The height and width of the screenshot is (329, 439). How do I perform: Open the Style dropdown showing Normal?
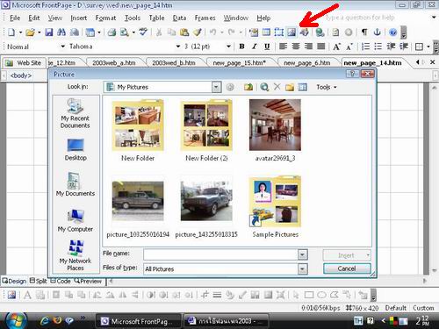coord(62,46)
